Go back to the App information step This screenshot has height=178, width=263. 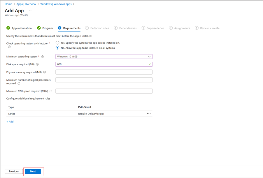coord(21,28)
